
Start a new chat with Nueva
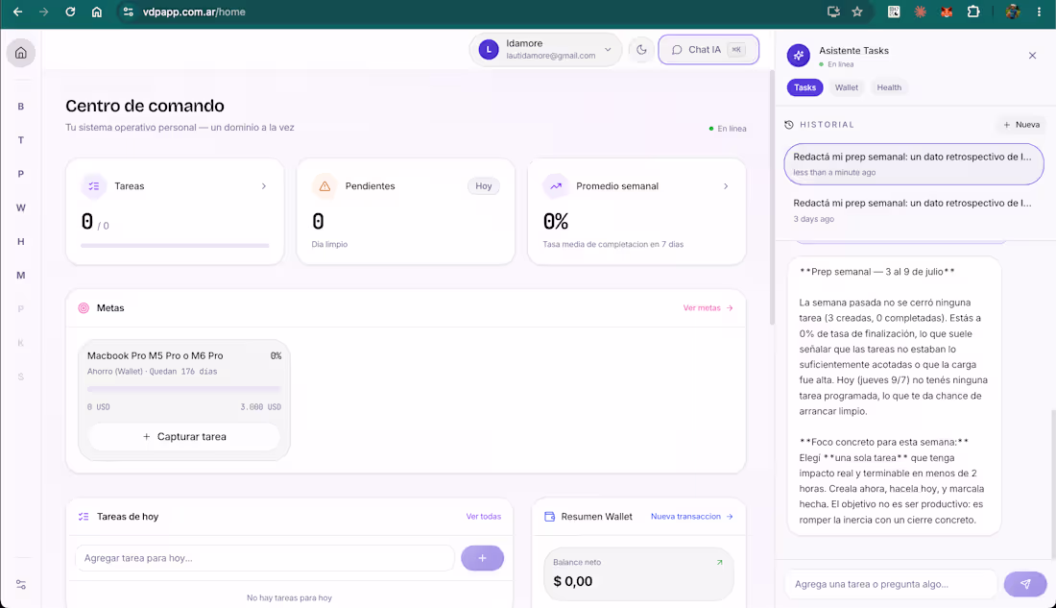[x=1021, y=125]
